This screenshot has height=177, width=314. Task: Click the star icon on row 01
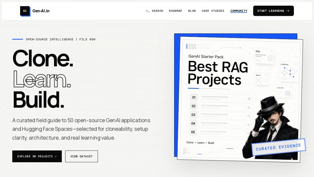pos(249,99)
